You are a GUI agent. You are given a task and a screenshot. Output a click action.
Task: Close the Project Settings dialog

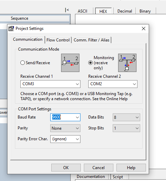point(144,29)
